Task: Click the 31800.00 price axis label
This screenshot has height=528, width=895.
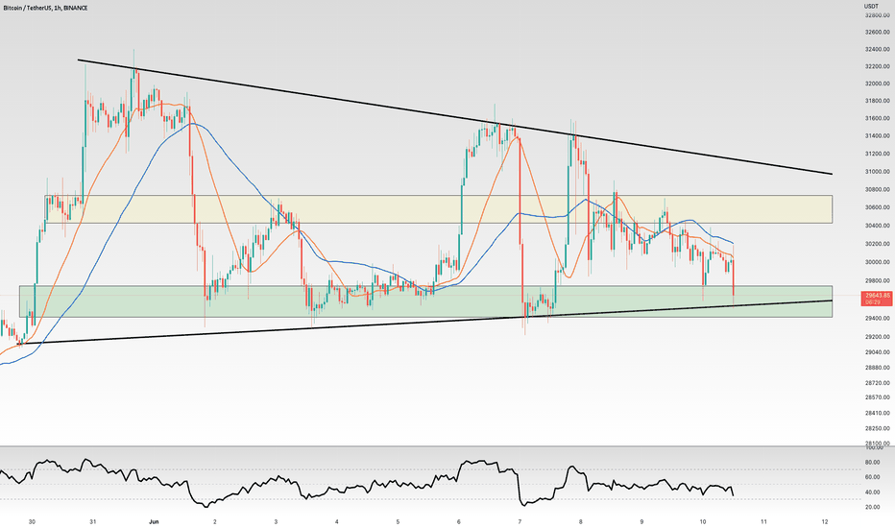Action: click(x=878, y=101)
